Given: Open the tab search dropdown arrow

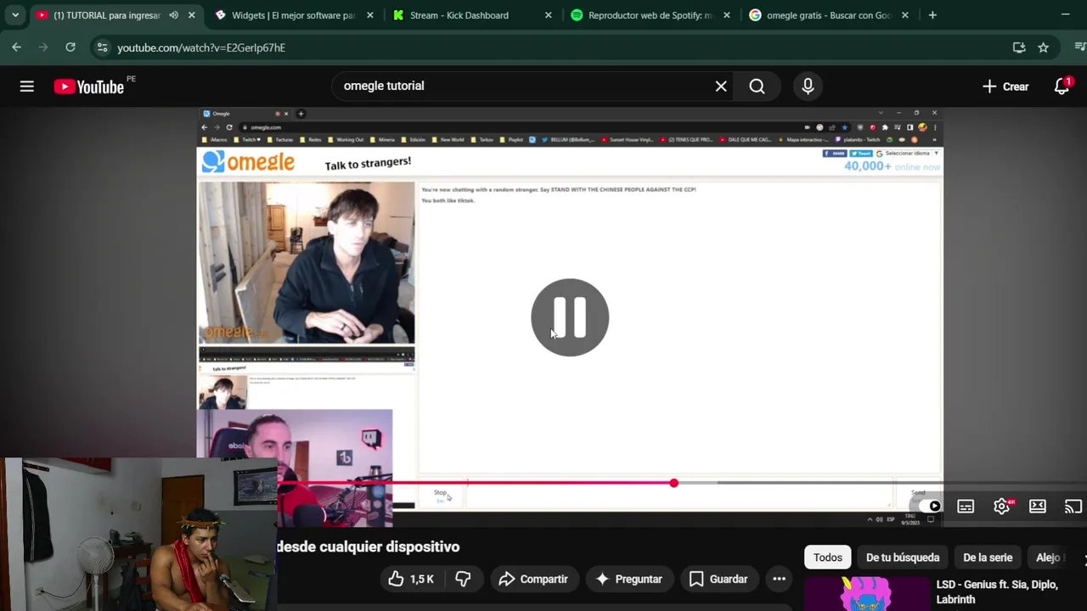Looking at the screenshot, I should pyautogui.click(x=15, y=15).
